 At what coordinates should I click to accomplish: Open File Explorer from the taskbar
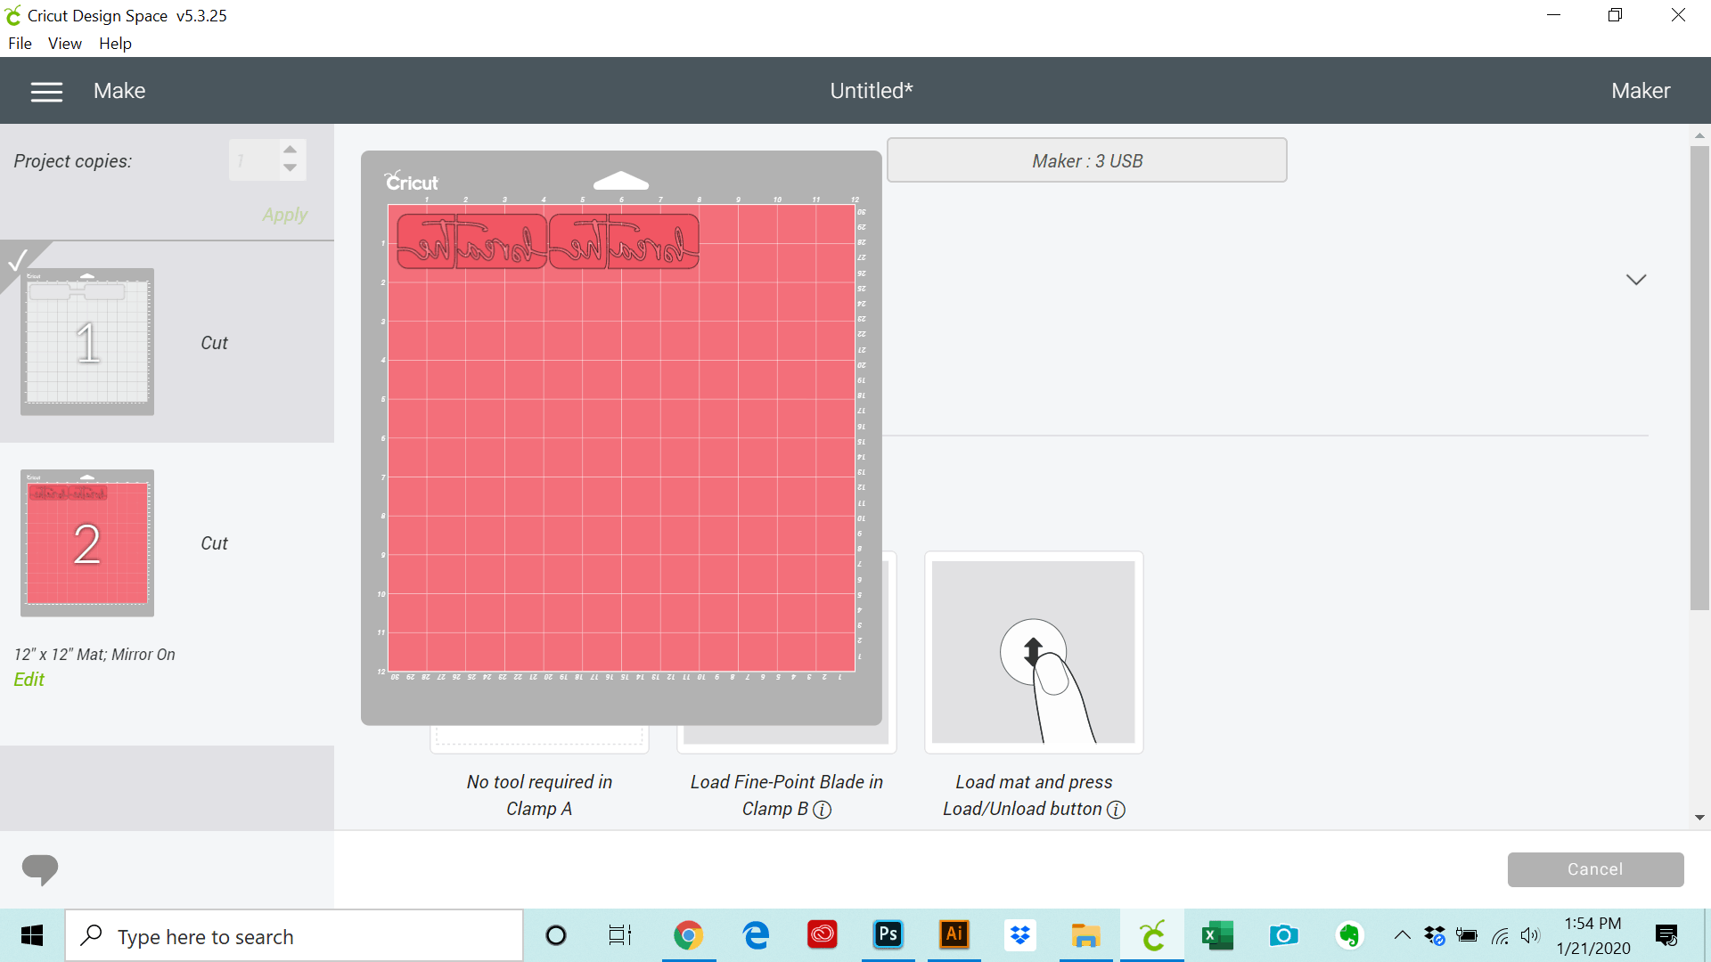(x=1085, y=935)
